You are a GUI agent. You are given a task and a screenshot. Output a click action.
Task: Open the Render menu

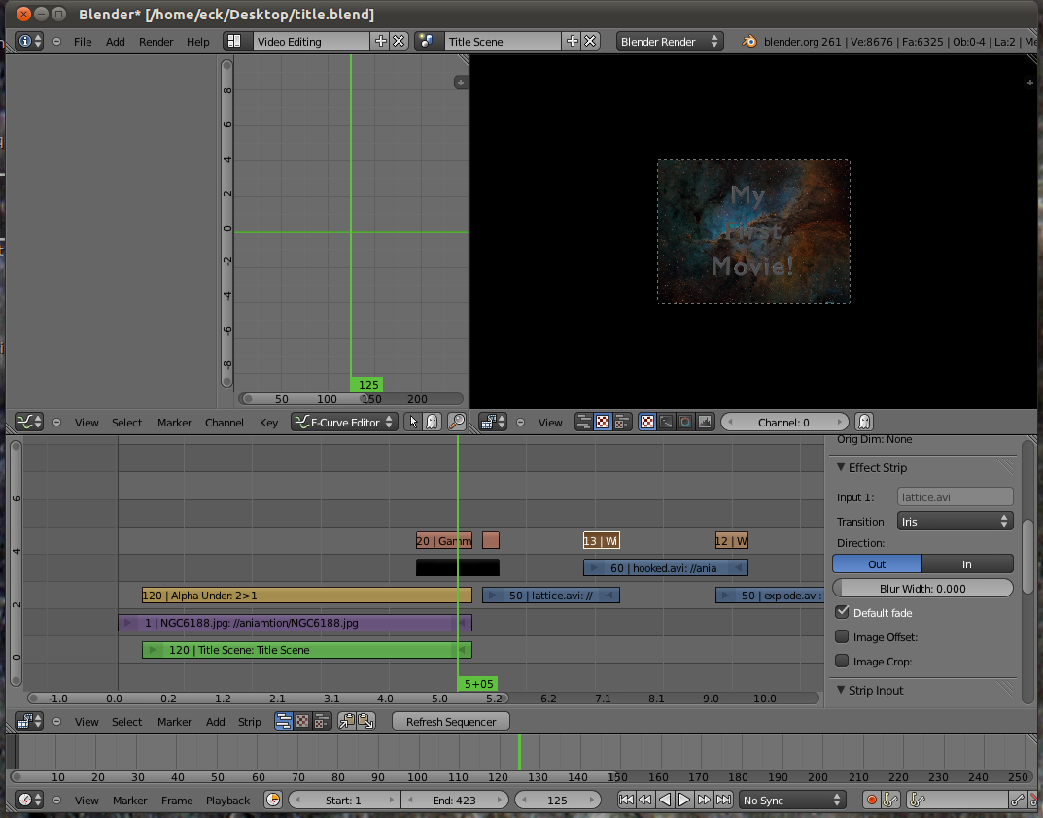coord(156,41)
